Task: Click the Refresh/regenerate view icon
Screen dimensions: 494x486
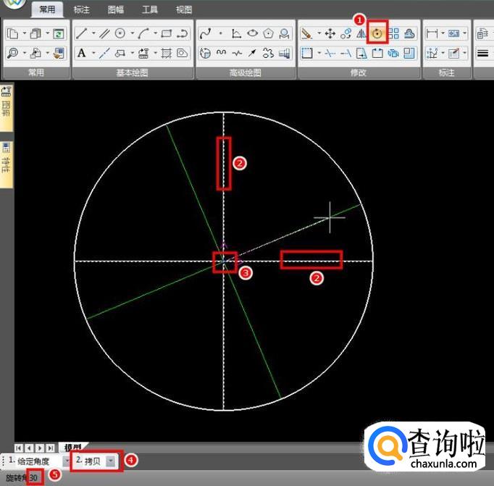Action: point(59,33)
